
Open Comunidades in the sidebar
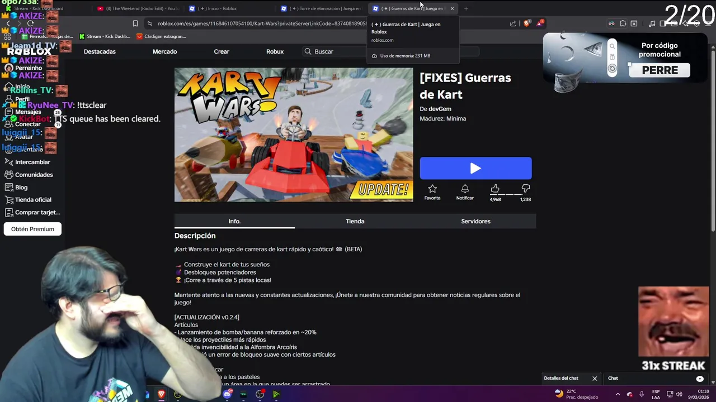click(34, 175)
